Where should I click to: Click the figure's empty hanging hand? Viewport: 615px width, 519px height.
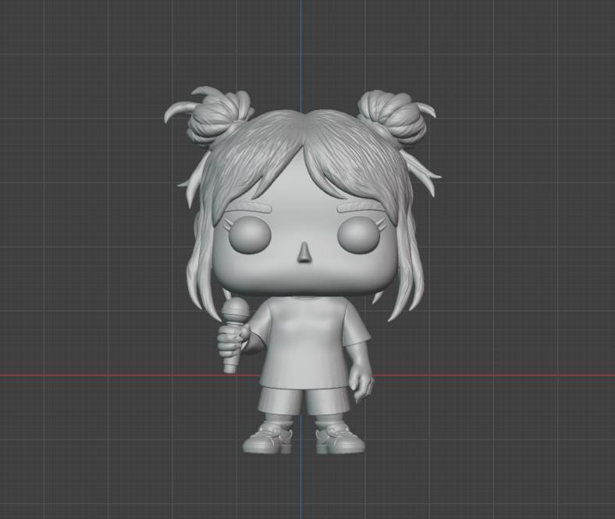pyautogui.click(x=361, y=383)
